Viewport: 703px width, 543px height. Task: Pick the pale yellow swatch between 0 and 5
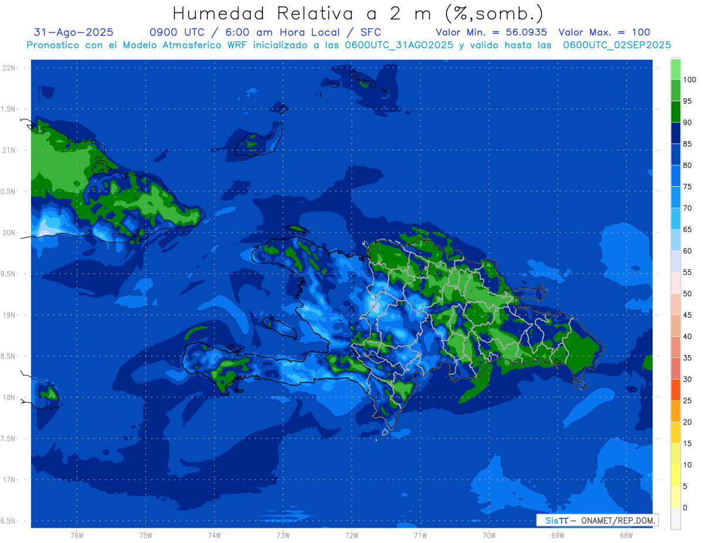point(675,497)
